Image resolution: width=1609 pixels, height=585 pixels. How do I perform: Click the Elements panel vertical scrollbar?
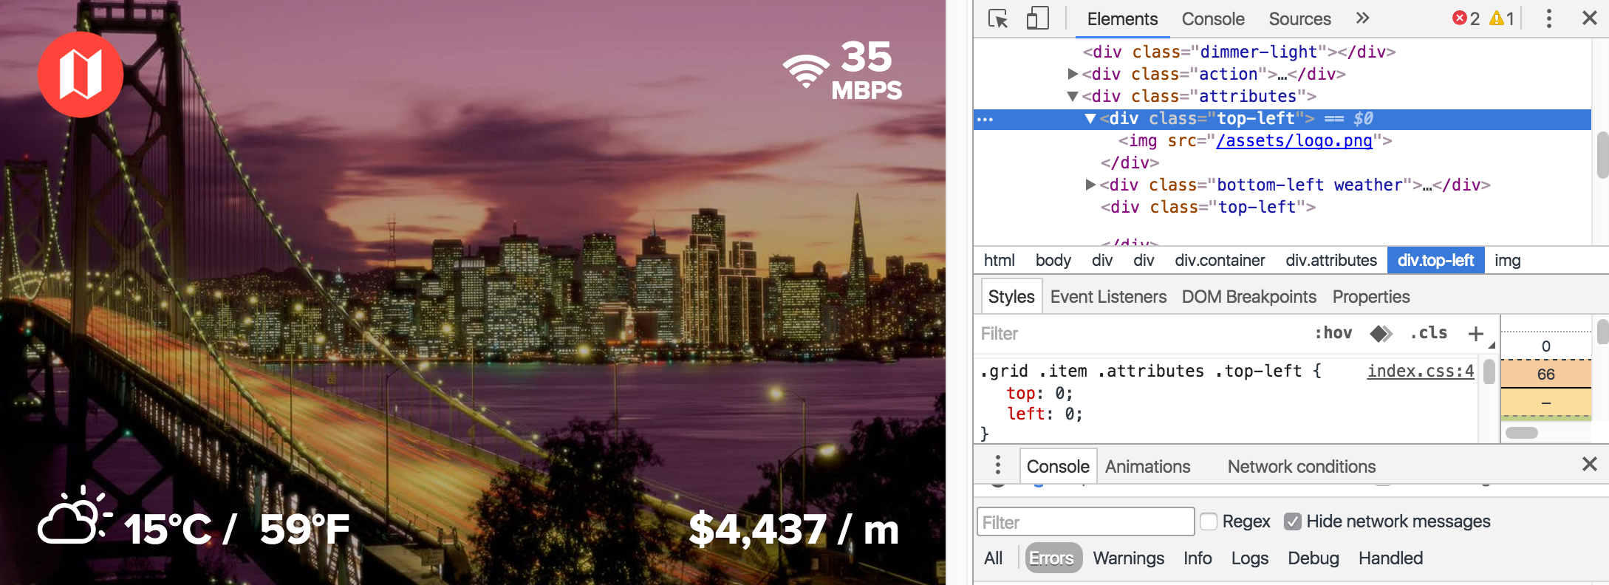tap(1602, 155)
